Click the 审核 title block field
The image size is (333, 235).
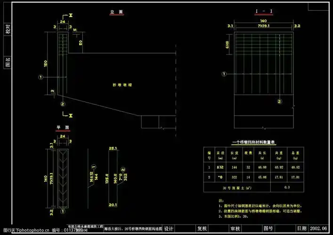(236, 228)
